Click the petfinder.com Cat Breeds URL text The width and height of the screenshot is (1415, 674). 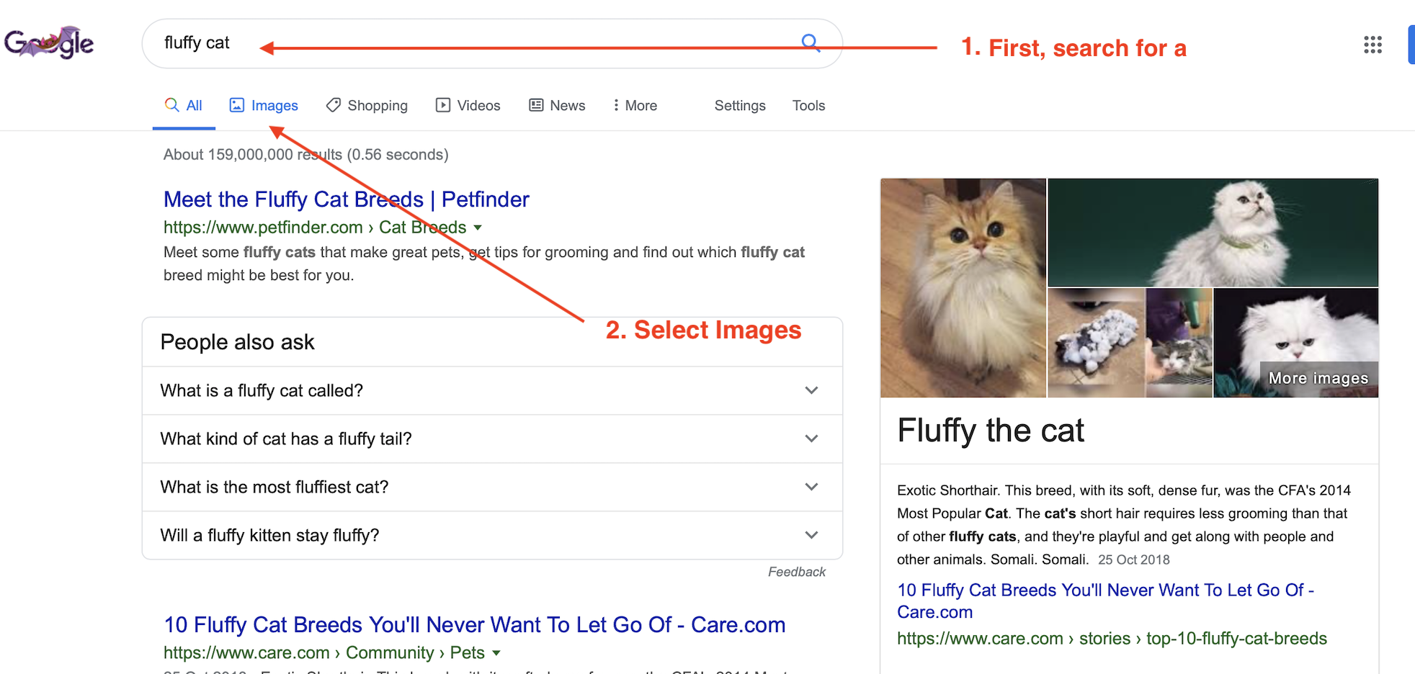pyautogui.click(x=315, y=228)
